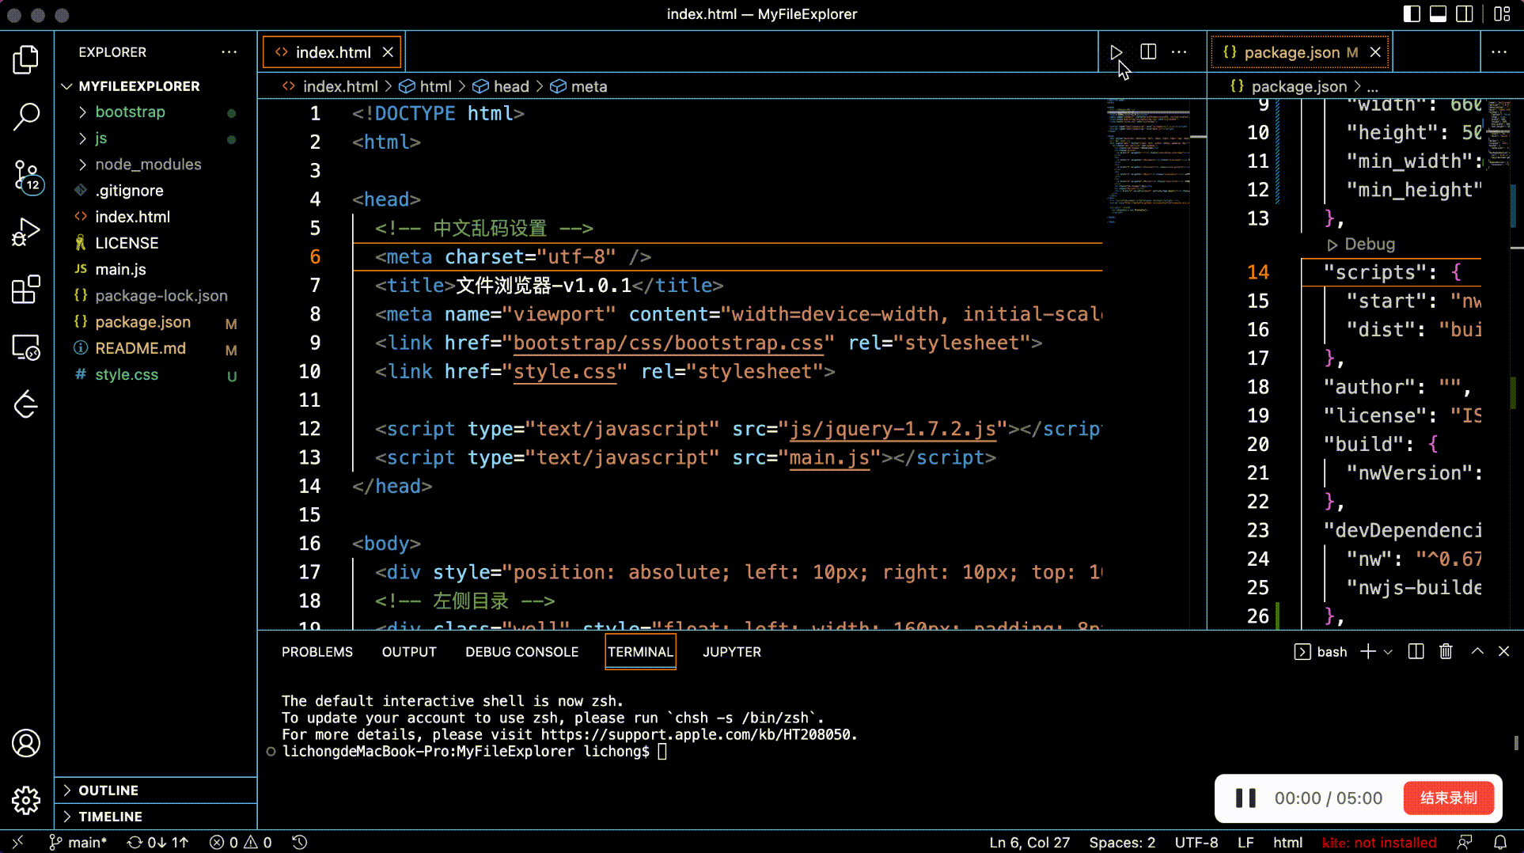Screen dimensions: 1524x853
Task: Open main* branch in status bar
Action: pos(78,842)
